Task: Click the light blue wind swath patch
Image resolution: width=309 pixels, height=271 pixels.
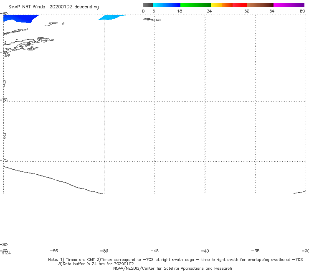Action: (x=111, y=18)
